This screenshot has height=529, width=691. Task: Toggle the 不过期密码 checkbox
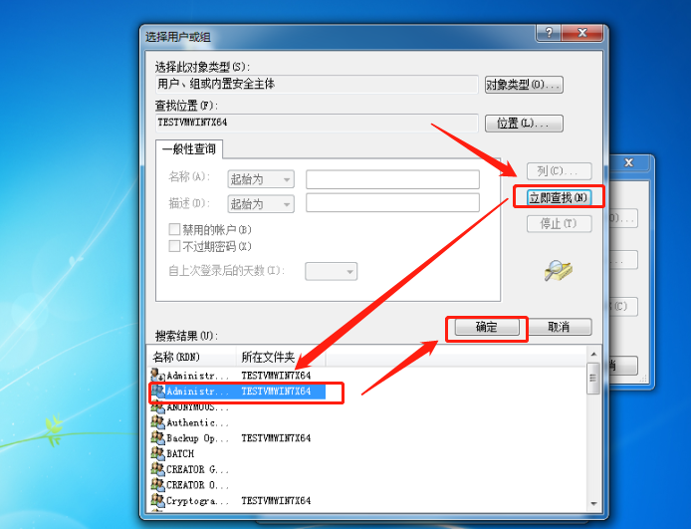[174, 246]
